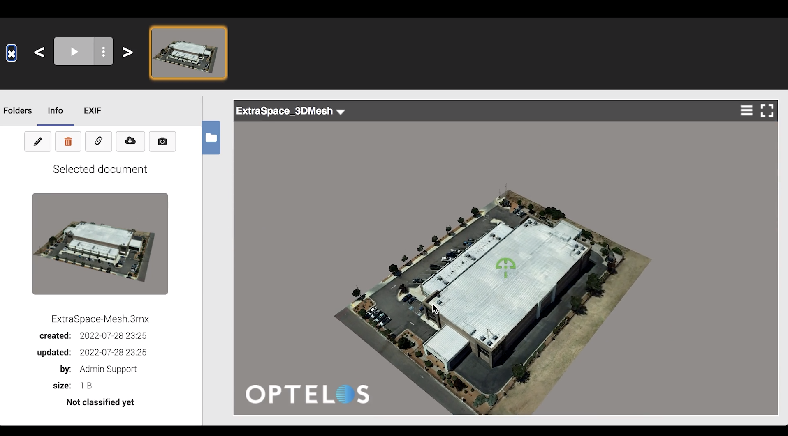Select the Info tab
Viewport: 788px width, 436px height.
tap(55, 110)
